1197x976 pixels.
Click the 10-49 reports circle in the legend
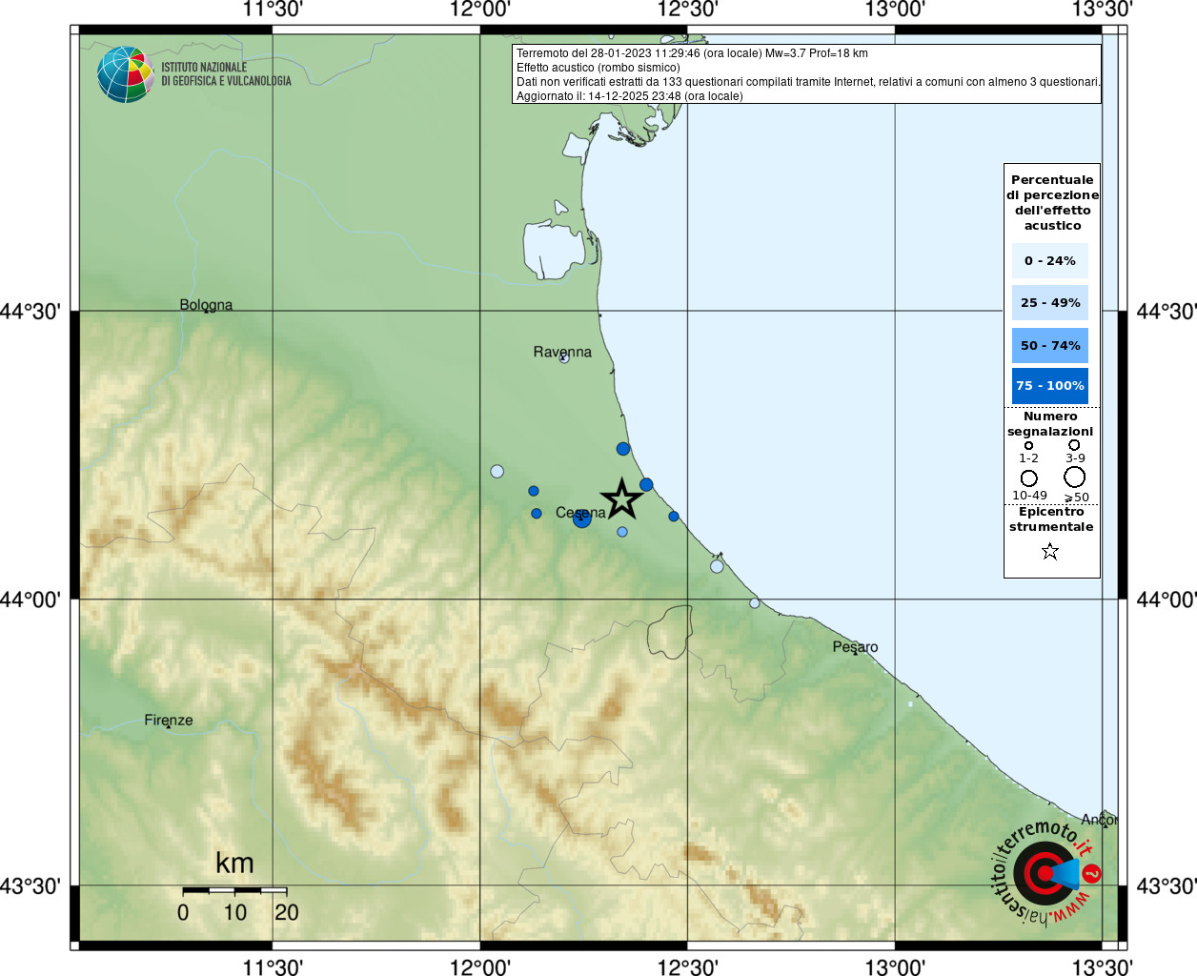[x=1029, y=478]
